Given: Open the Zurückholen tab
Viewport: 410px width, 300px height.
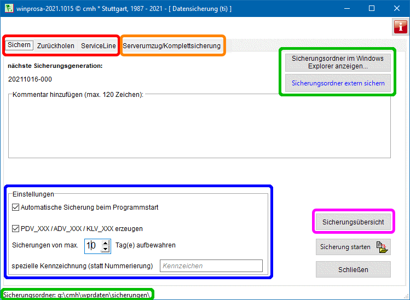Looking at the screenshot, I should pyautogui.click(x=56, y=46).
